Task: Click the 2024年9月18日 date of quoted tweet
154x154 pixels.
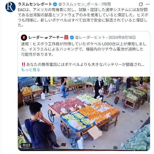Action: click(122, 38)
